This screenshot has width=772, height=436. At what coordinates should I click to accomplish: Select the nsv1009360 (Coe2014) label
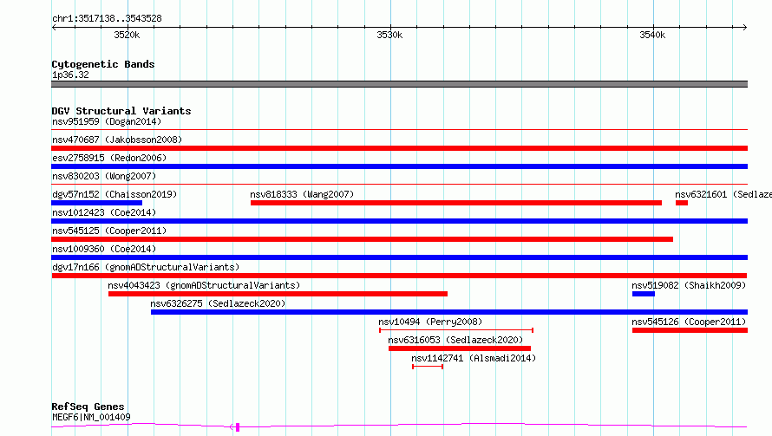pos(104,249)
